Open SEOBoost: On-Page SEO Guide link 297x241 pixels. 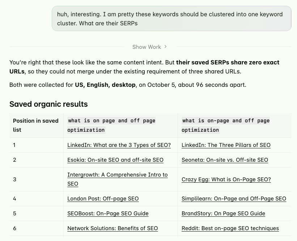pos(108,213)
